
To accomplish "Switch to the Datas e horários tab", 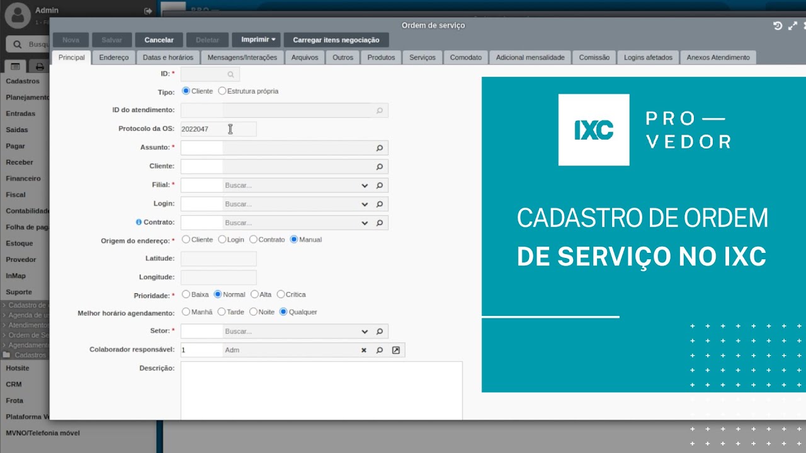I will (168, 57).
